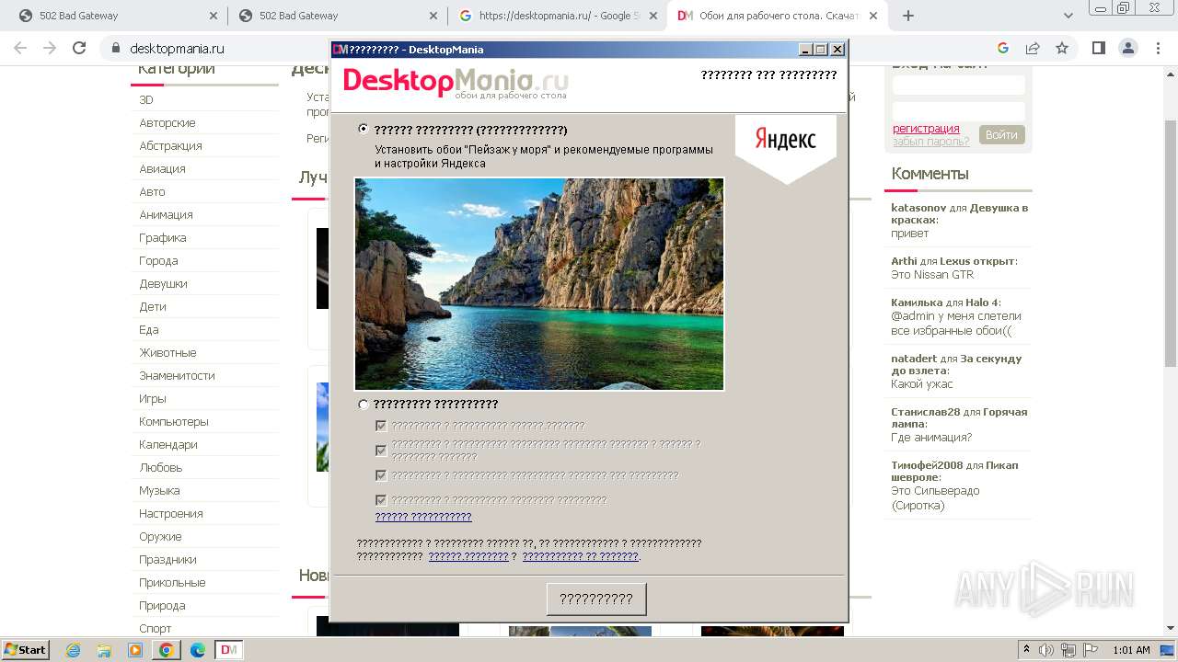
Task: Open the Chrome new tab button
Action: [x=908, y=16]
